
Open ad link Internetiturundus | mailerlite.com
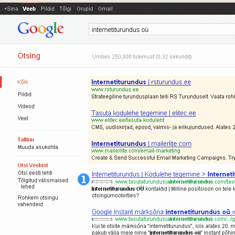tap(141, 144)
